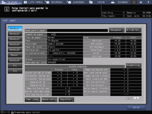Open Cam. juego settings
Image resolution: width=152 pixels, height=114 pixels.
(32, 99)
